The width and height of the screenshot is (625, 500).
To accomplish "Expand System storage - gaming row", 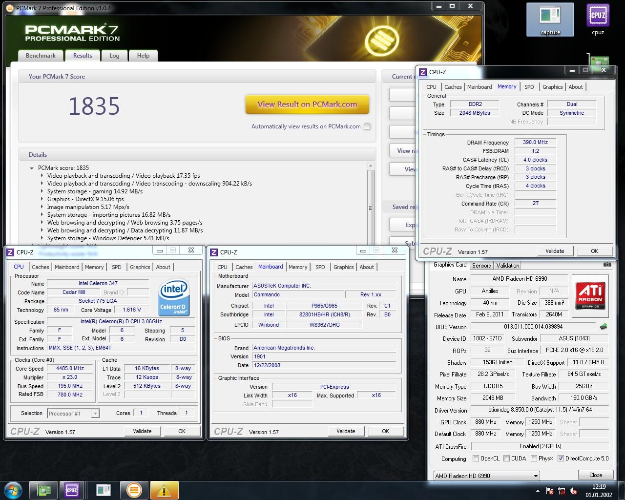I will click(x=42, y=191).
